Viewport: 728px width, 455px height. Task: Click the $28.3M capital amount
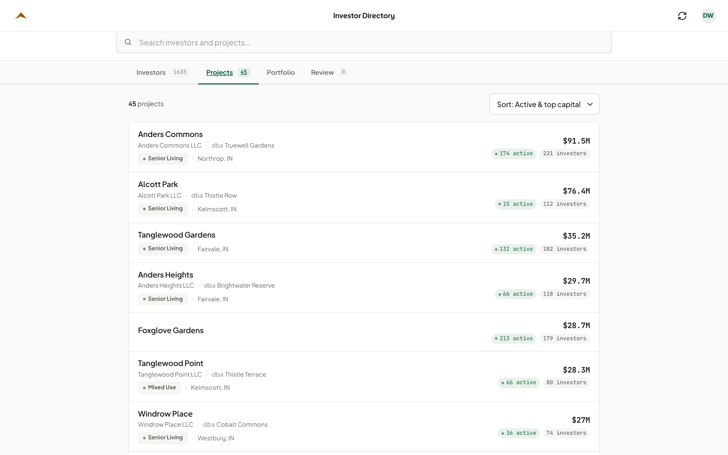pos(576,370)
